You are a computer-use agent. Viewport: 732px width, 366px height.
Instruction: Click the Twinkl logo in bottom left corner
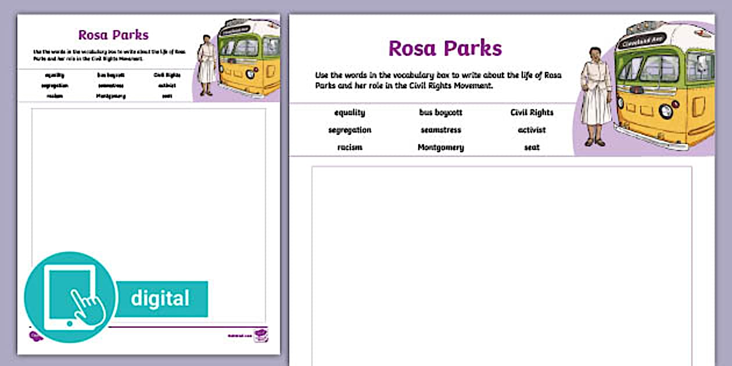click(36, 336)
